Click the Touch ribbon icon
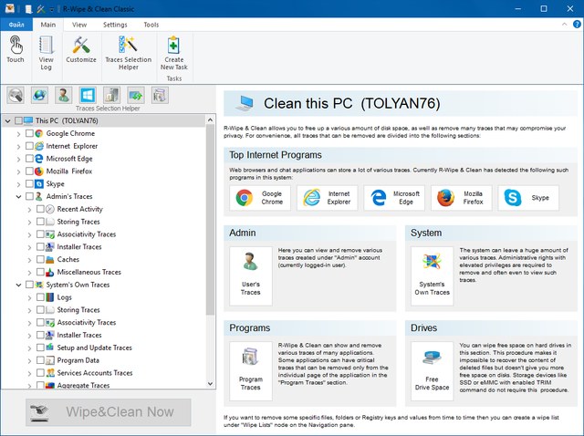This screenshot has height=436, width=584. tap(16, 49)
